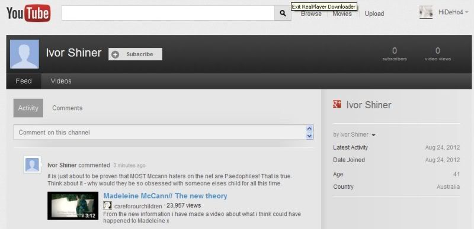Click the '3 minutes ago' timestamp

point(129,165)
